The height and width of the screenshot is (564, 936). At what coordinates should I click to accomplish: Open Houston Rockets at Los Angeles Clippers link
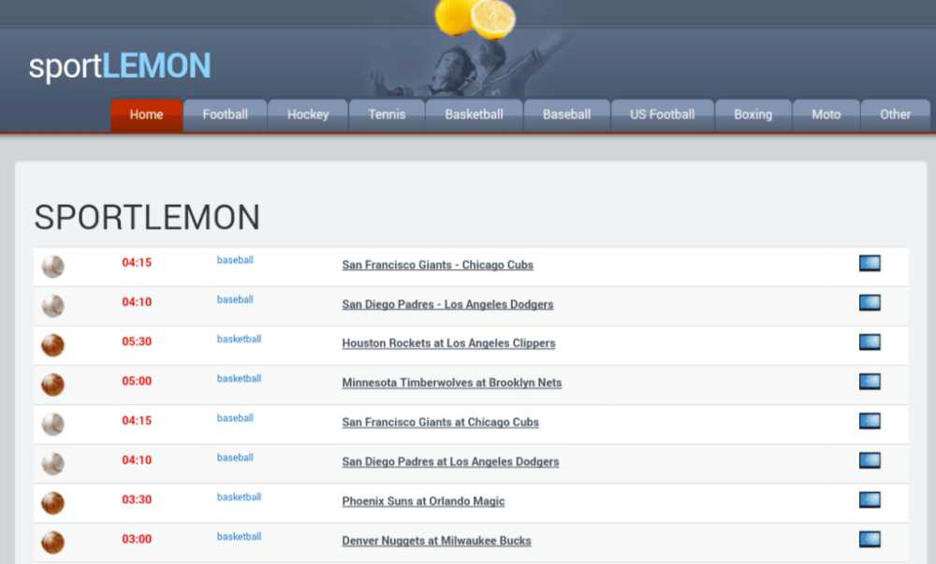448,343
